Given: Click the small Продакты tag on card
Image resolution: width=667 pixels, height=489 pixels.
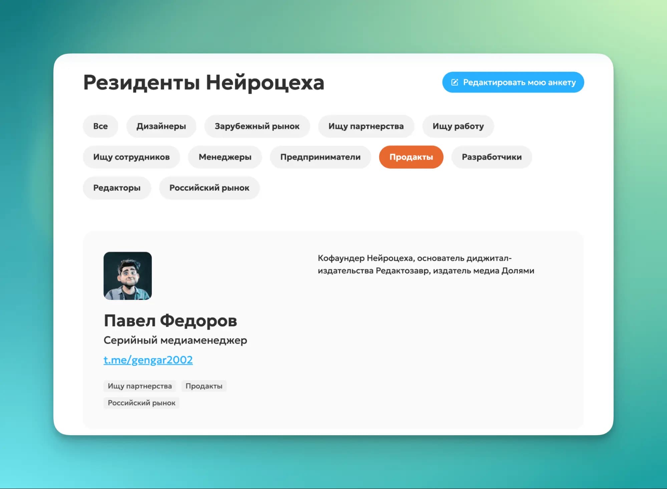Looking at the screenshot, I should [x=204, y=386].
